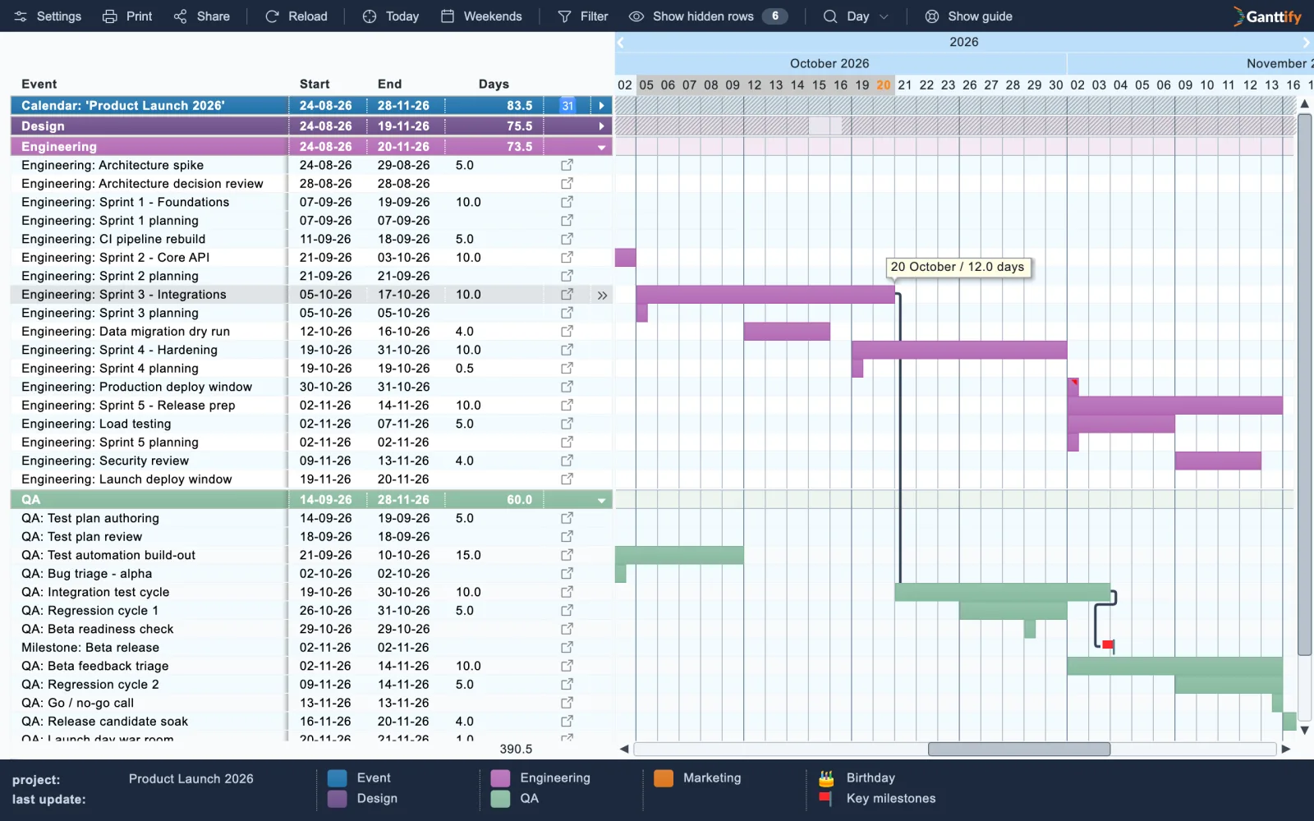Open external link for QA Test plan authoring
The width and height of the screenshot is (1314, 821).
coord(567,518)
